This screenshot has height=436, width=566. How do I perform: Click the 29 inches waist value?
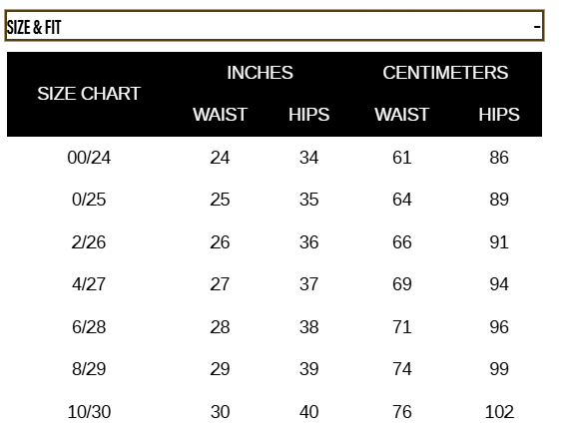(x=220, y=369)
